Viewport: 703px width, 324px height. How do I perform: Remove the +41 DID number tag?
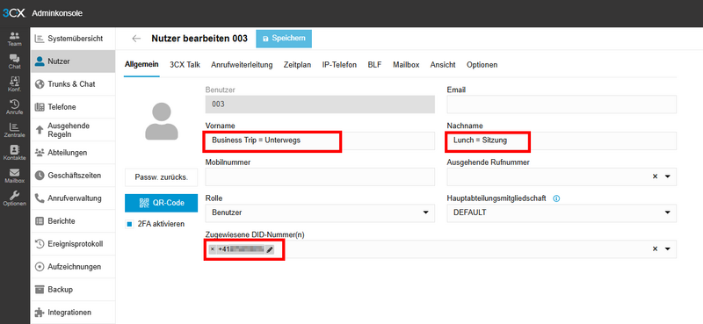212,249
